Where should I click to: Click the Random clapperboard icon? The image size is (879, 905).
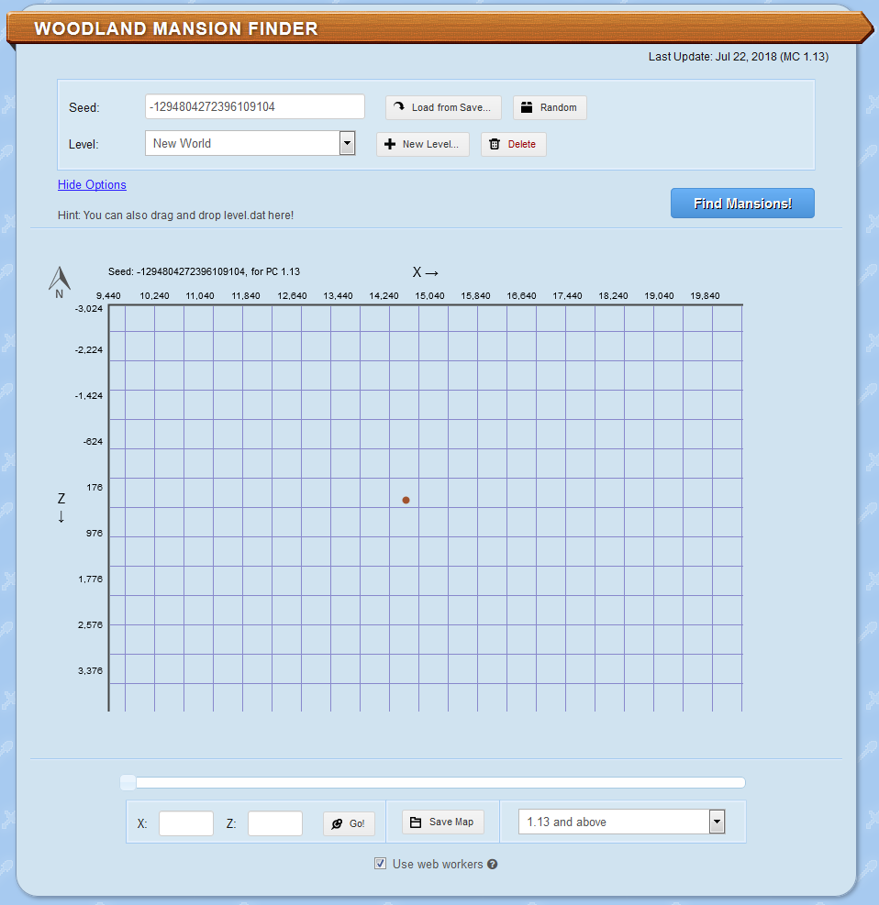point(527,107)
